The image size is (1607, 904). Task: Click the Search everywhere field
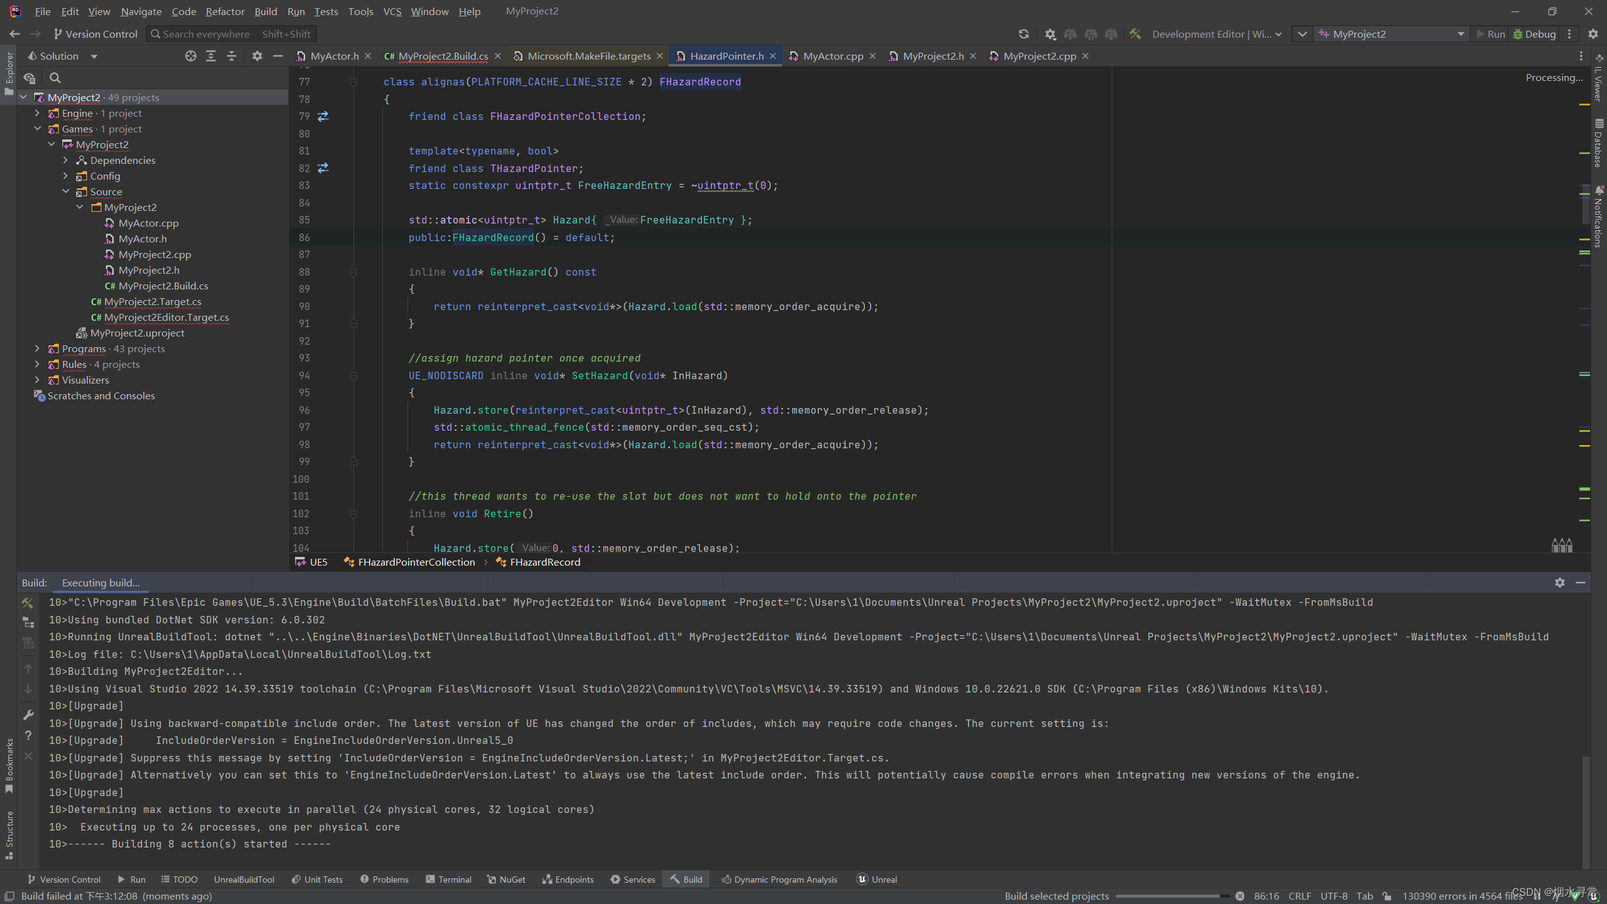tap(231, 34)
